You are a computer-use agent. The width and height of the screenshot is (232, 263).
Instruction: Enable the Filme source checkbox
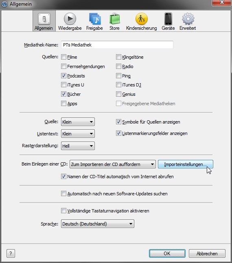pos(63,57)
